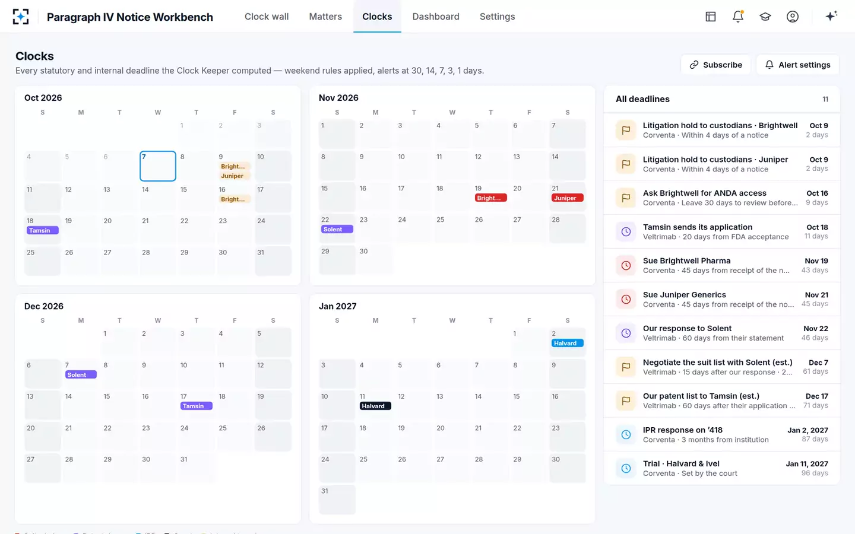The height and width of the screenshot is (534, 855).
Task: Click the Paragraph IV Notice Workbench logo icon
Action: [21, 17]
